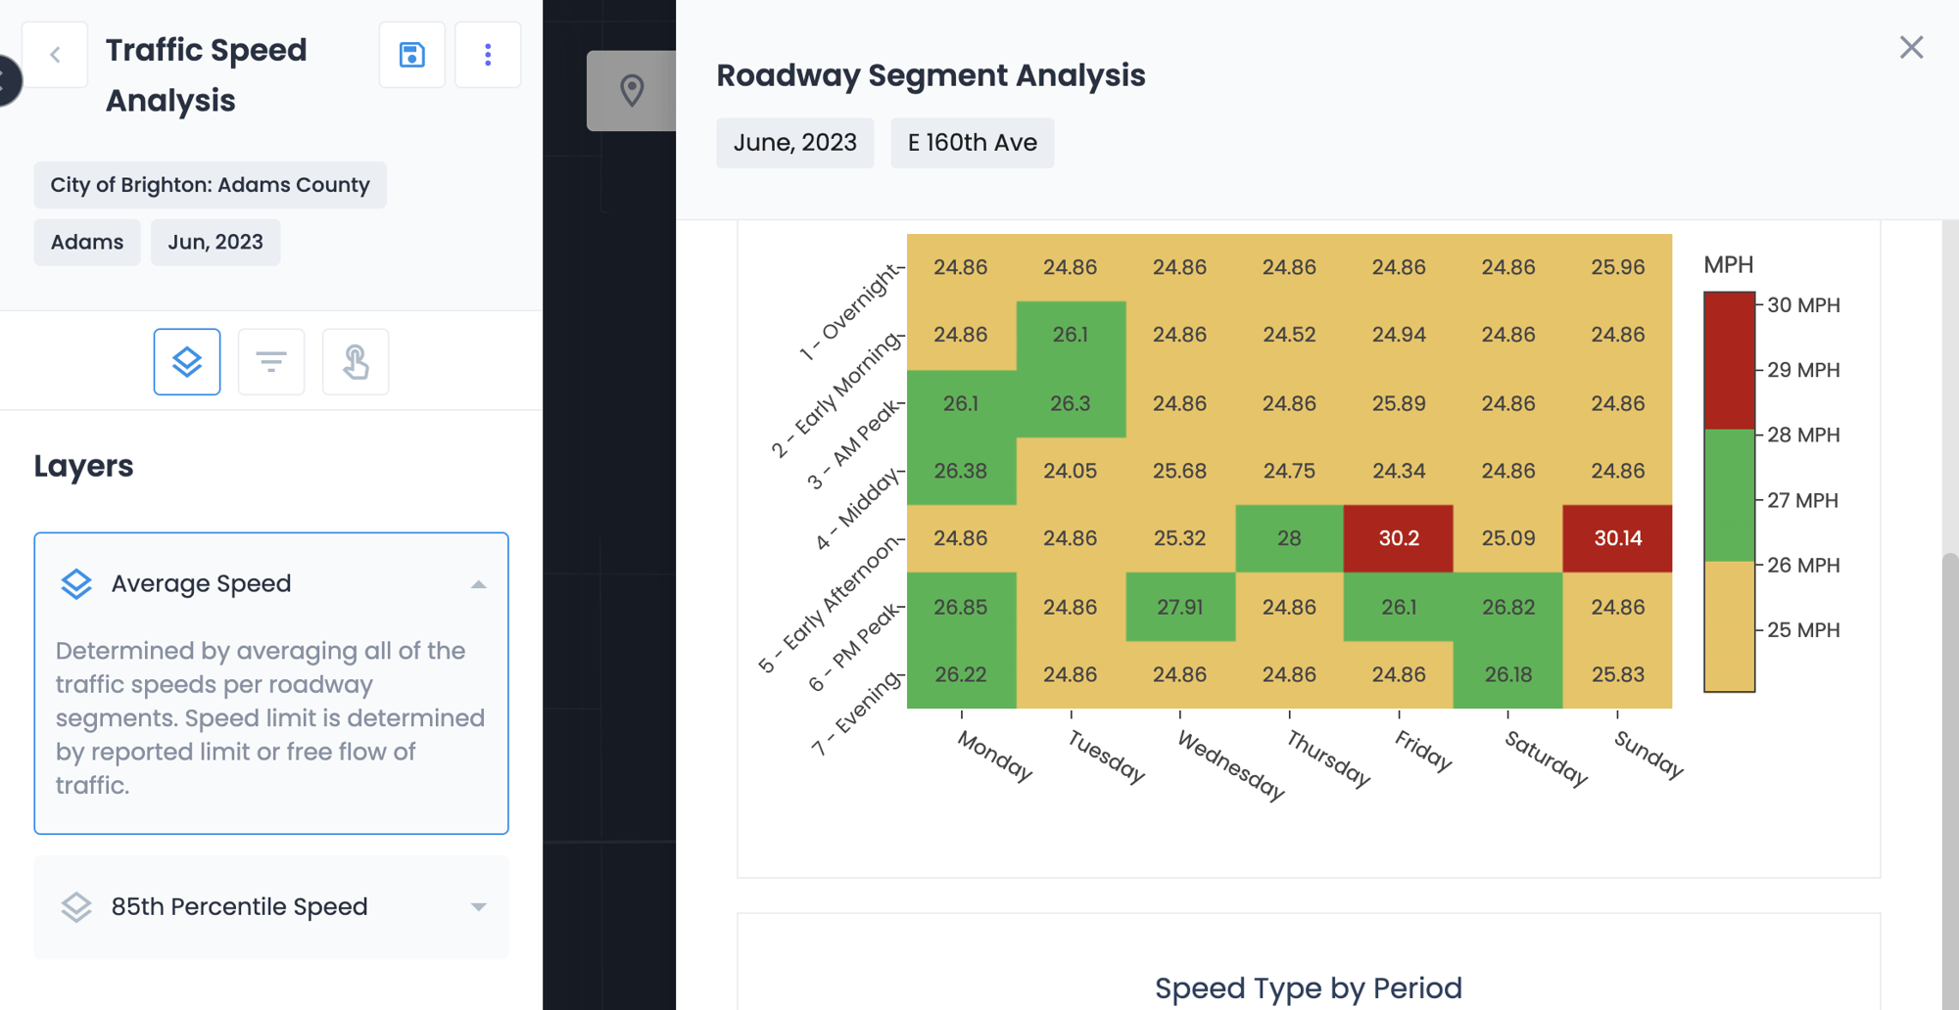Click the 85th Percentile Speed layer icon
This screenshot has height=1010, width=1959.
(76, 907)
